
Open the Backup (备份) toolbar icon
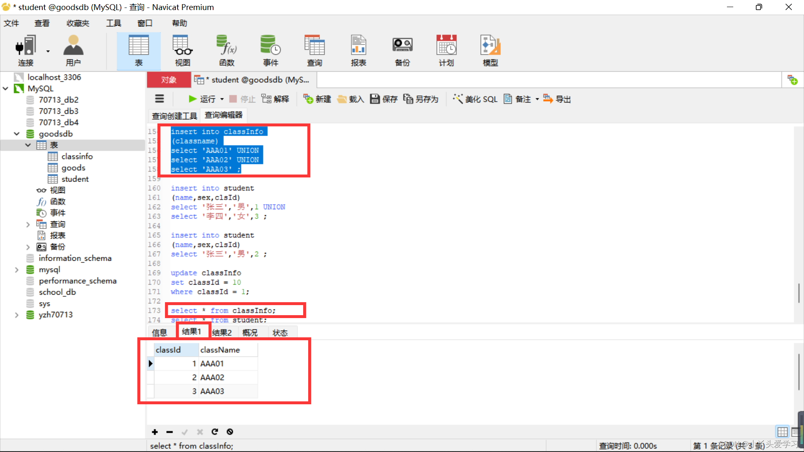pyautogui.click(x=402, y=51)
